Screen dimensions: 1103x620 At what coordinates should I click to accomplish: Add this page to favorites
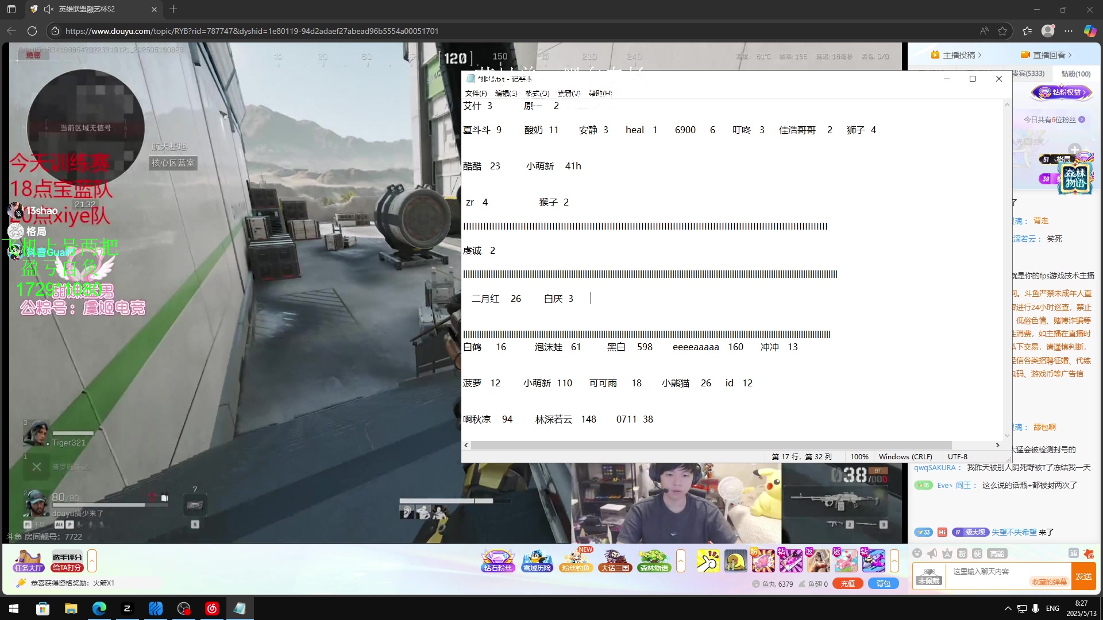pos(1003,31)
